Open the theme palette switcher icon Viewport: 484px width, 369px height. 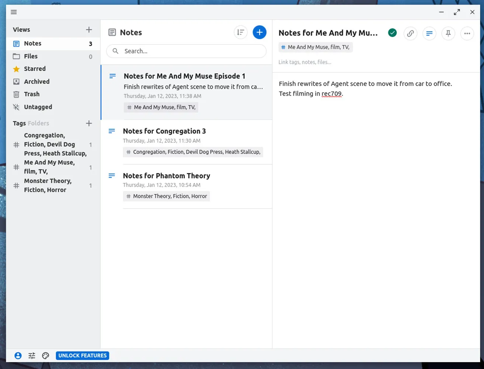46,355
